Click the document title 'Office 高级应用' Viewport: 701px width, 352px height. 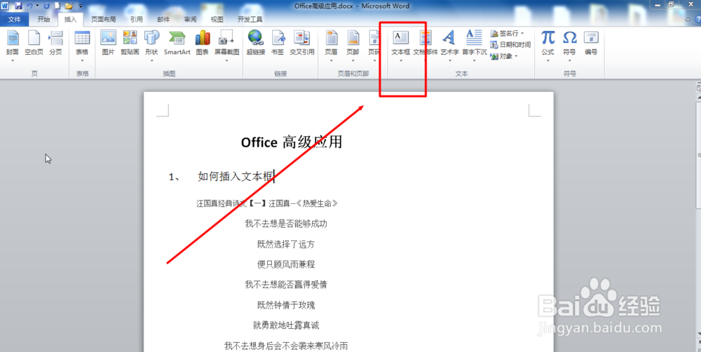pos(292,142)
